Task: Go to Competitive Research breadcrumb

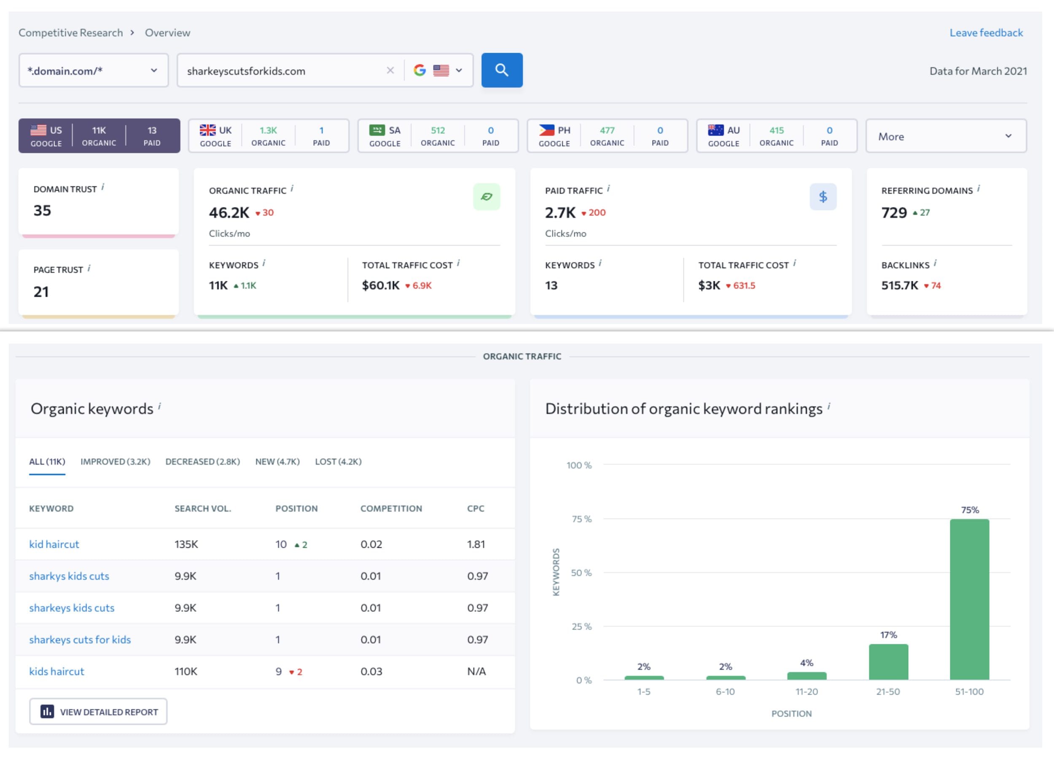Action: [x=71, y=32]
